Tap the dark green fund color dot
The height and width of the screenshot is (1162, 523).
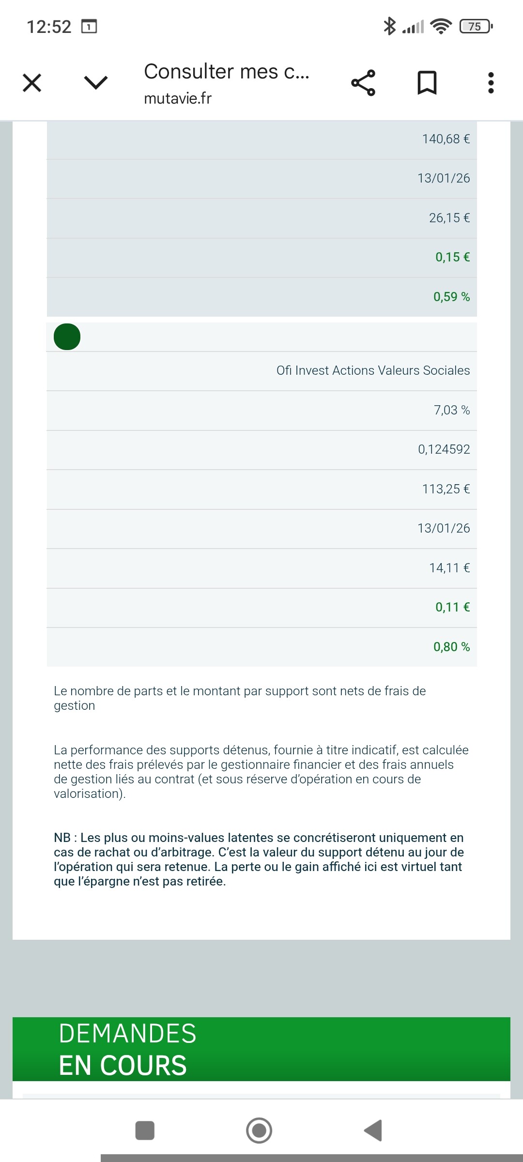(67, 336)
